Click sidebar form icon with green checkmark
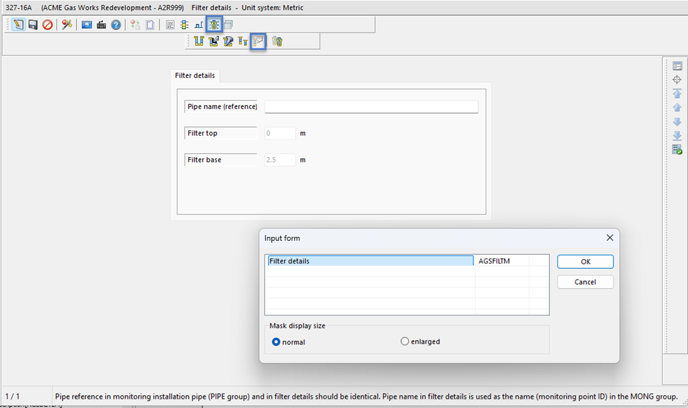Screen dimensions: 688x408 click(x=677, y=150)
